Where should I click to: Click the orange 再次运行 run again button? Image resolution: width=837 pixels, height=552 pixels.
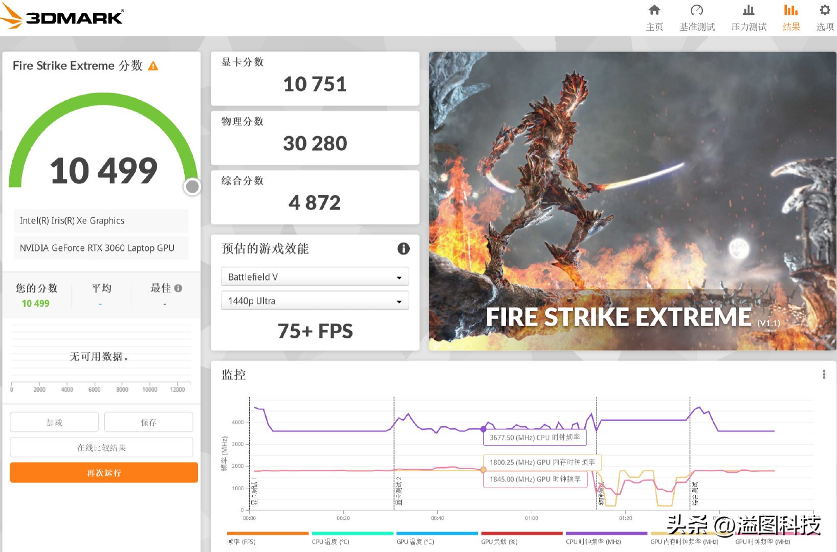click(104, 473)
